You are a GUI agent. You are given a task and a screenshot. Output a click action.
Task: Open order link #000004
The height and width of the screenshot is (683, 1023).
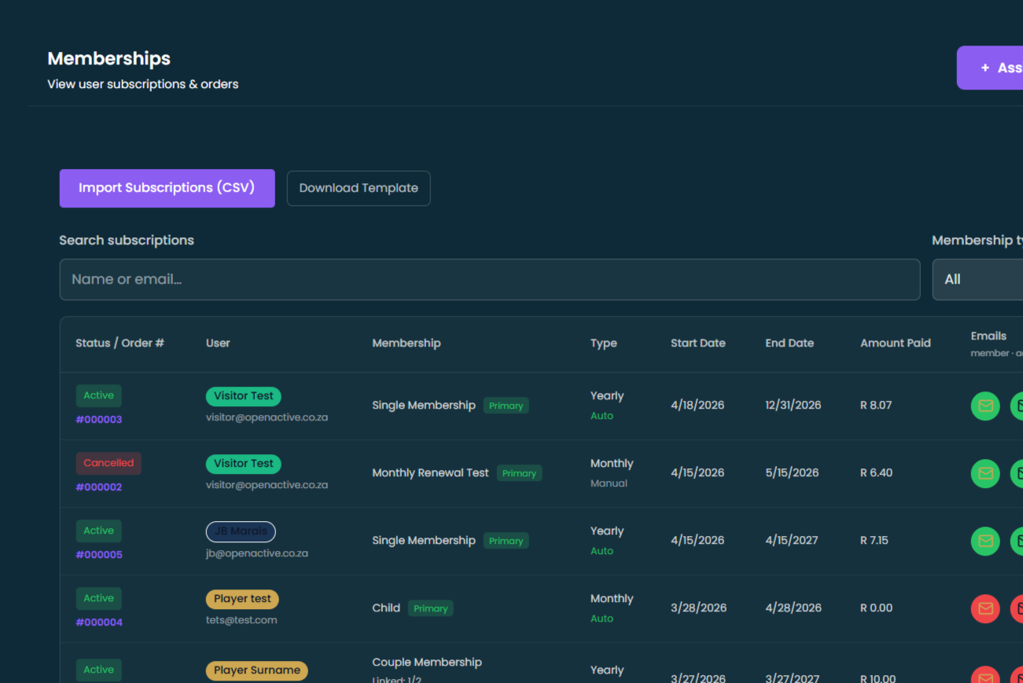[99, 622]
